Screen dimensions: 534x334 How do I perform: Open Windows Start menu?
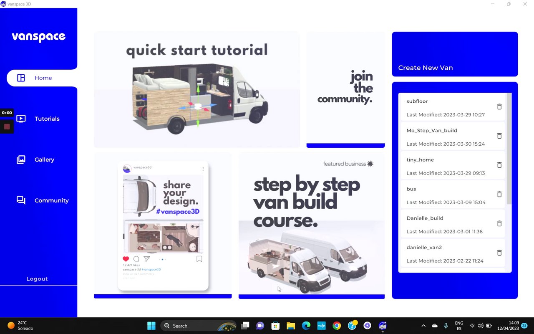click(151, 326)
